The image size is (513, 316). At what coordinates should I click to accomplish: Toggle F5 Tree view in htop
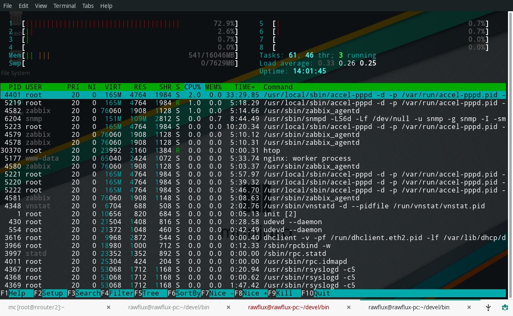click(x=151, y=293)
